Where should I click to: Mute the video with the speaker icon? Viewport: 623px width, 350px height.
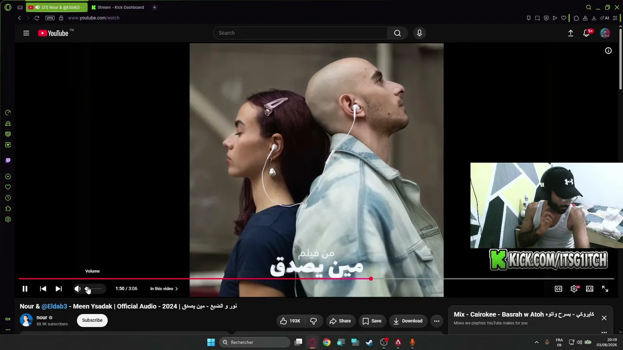click(77, 289)
